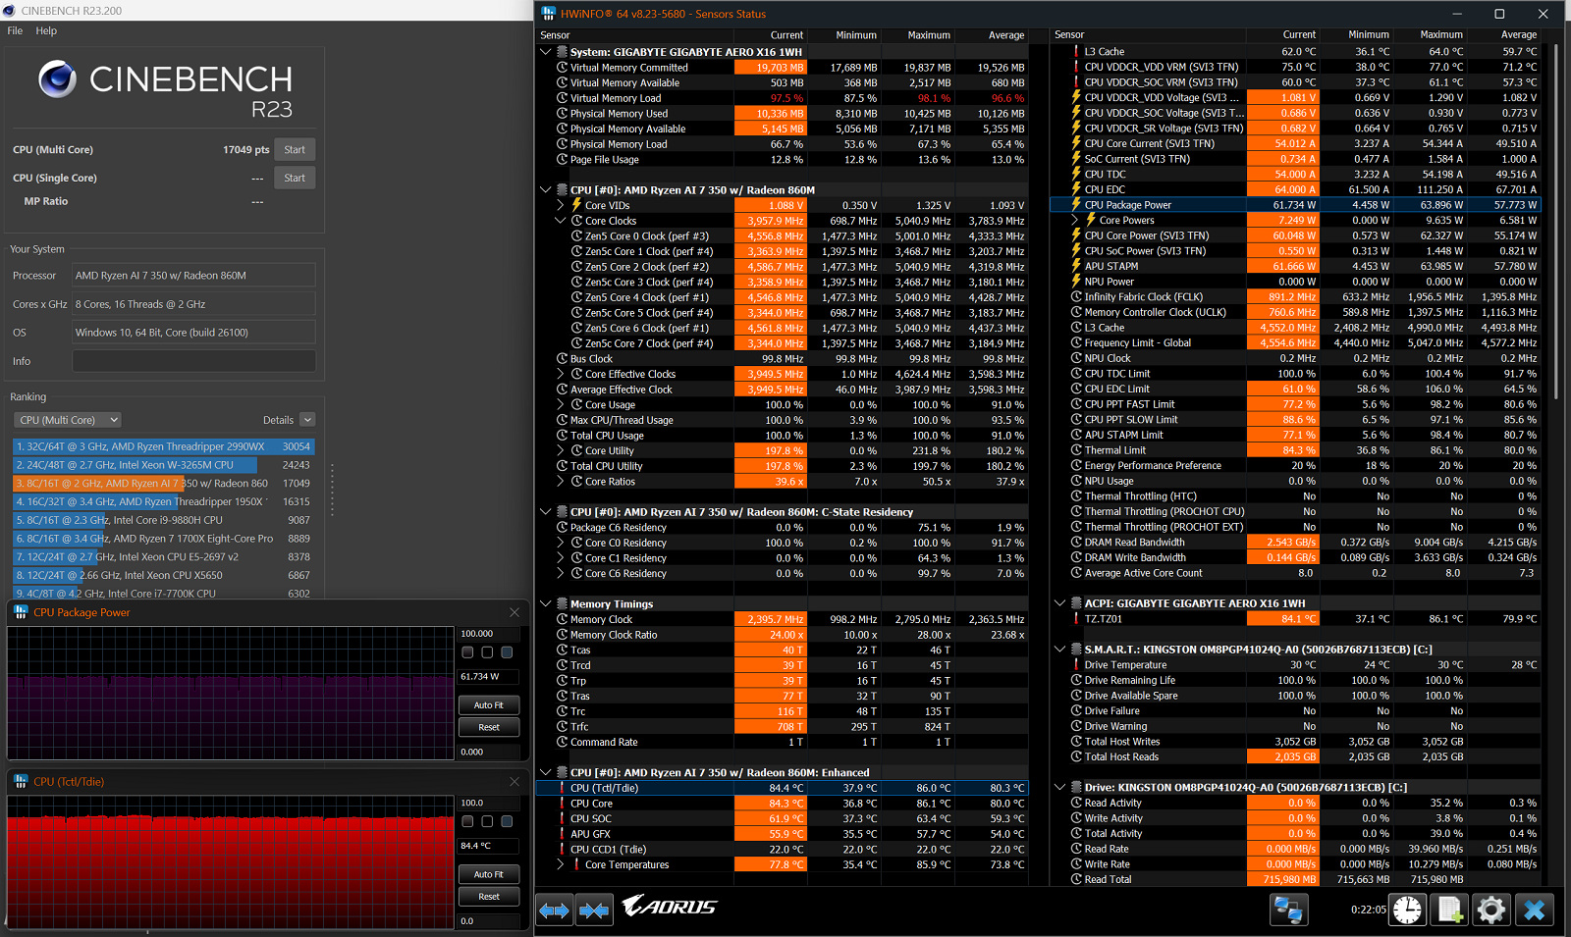Click the lightning icon beside CPU TDC row

click(x=1075, y=175)
